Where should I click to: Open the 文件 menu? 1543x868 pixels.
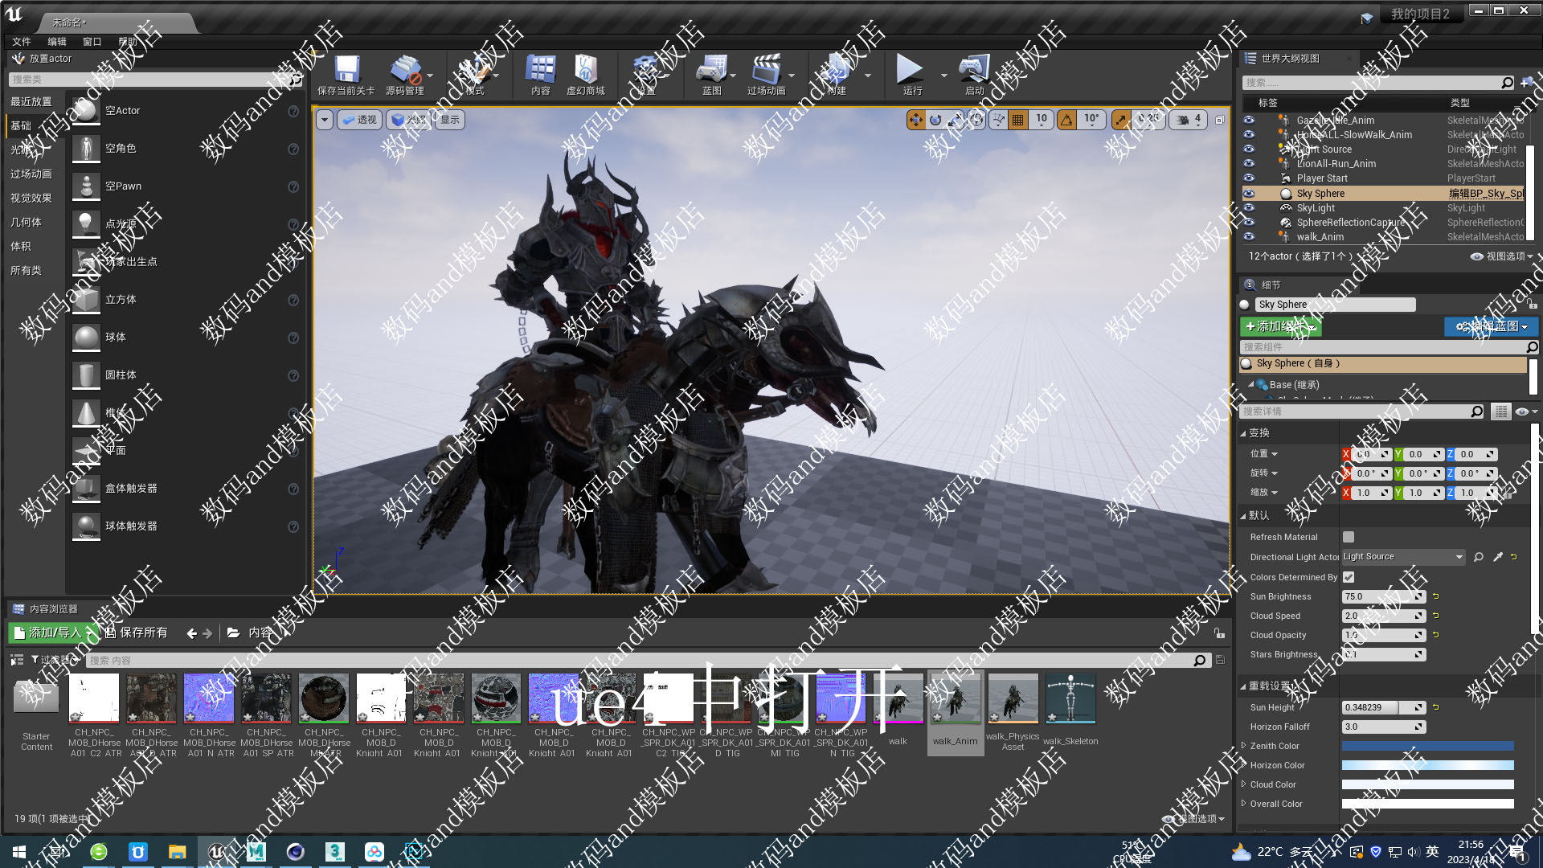[x=22, y=42]
